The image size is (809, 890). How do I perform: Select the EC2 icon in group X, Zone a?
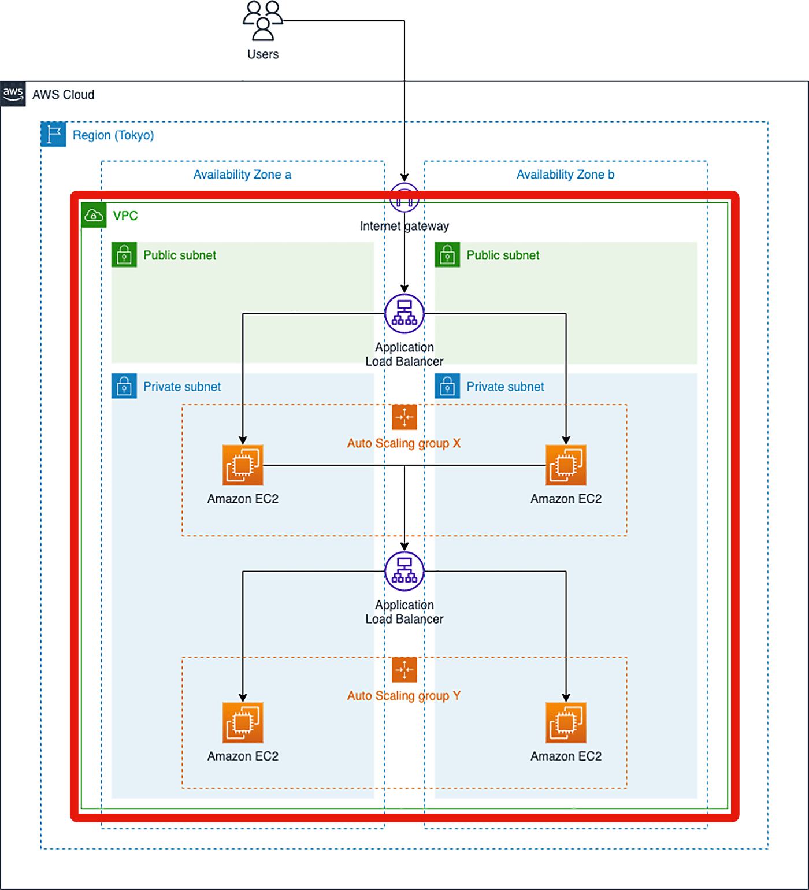243,465
